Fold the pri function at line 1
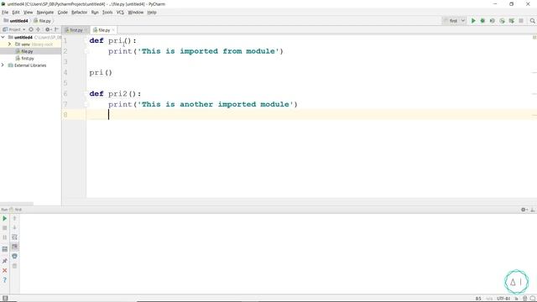The height and width of the screenshot is (302, 537). [86, 41]
